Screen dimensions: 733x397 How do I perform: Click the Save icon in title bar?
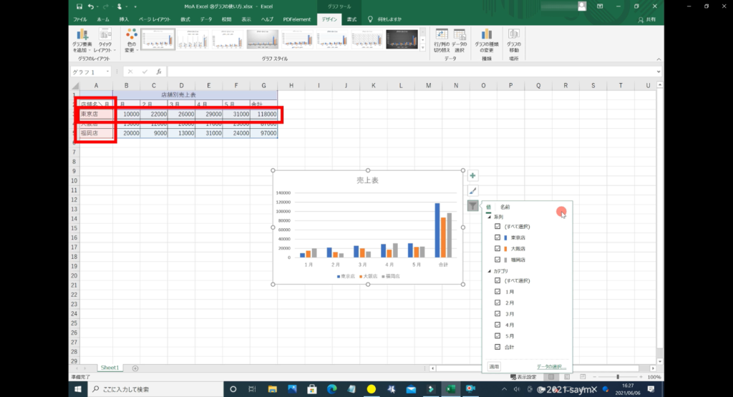pyautogui.click(x=78, y=6)
